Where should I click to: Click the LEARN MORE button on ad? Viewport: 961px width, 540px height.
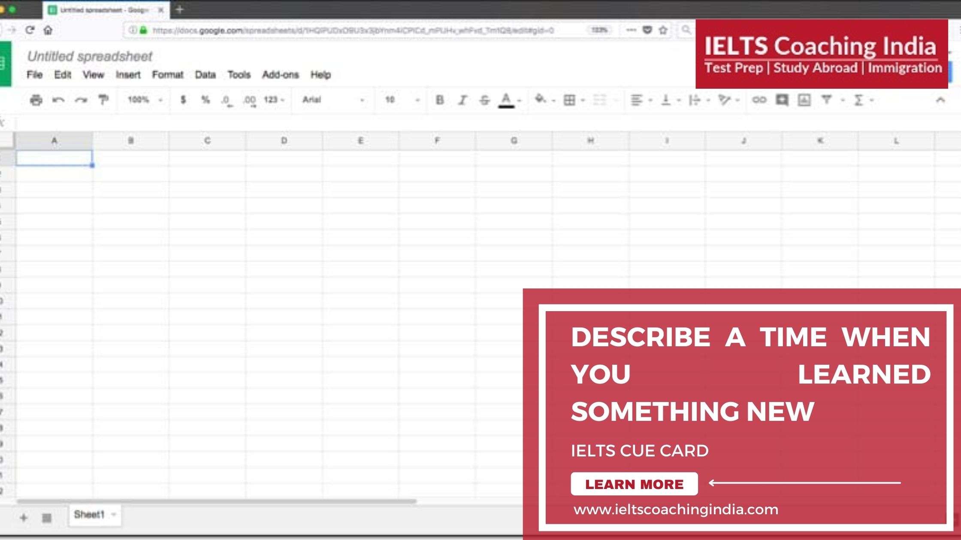(x=634, y=485)
